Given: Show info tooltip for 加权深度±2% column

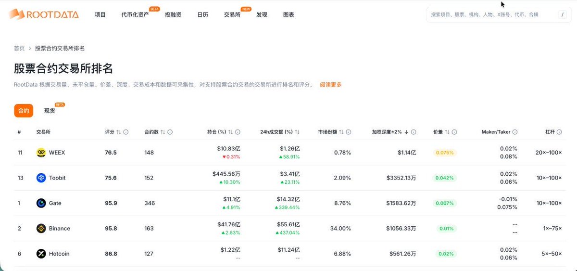Looking at the screenshot, I should coord(414,132).
